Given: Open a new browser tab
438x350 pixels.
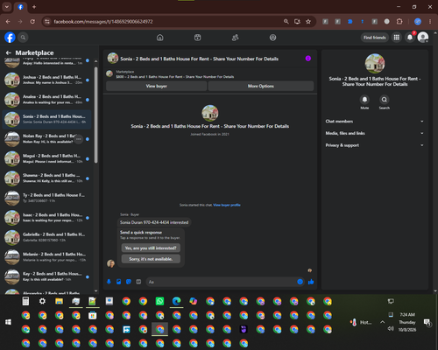Looking at the screenshot, I should (34, 7).
